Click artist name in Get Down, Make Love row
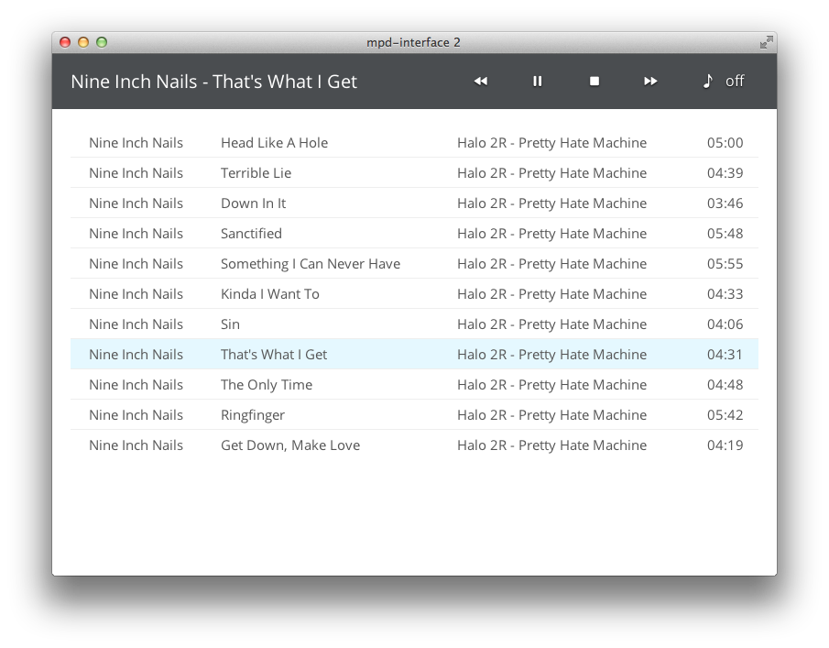Viewport: 829px width, 648px height. (136, 445)
